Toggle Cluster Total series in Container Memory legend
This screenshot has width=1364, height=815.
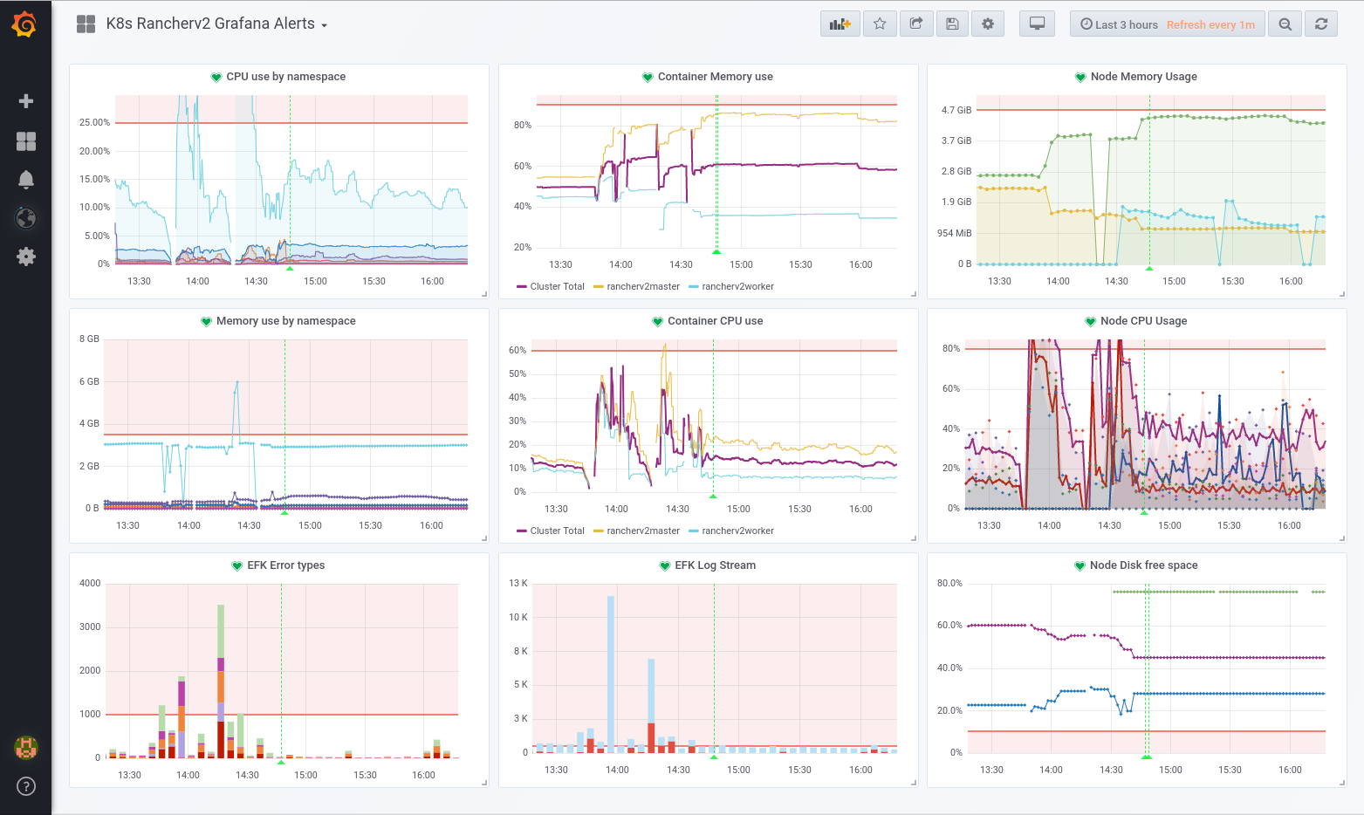point(557,286)
